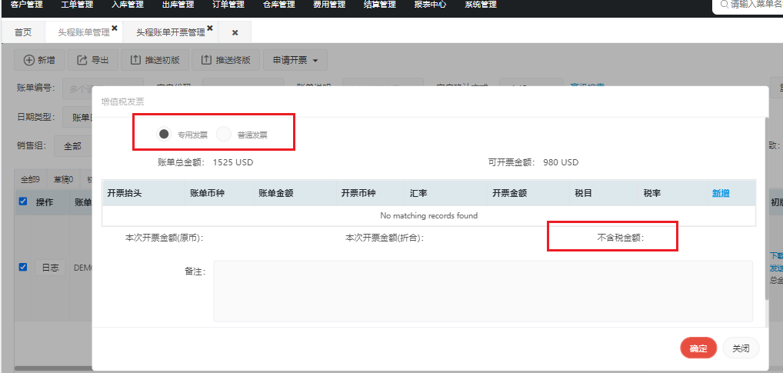The width and height of the screenshot is (783, 373).
Task: Open the 客户管理 menu
Action: [26, 5]
